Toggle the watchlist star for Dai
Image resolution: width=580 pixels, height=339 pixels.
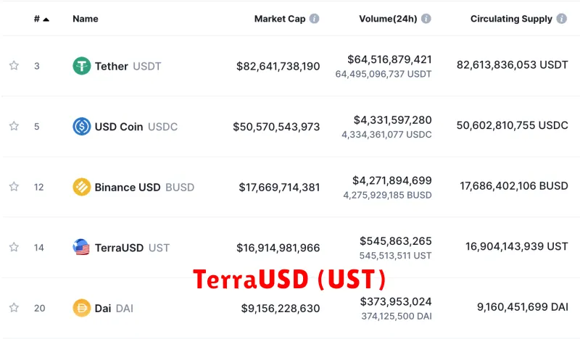point(14,308)
